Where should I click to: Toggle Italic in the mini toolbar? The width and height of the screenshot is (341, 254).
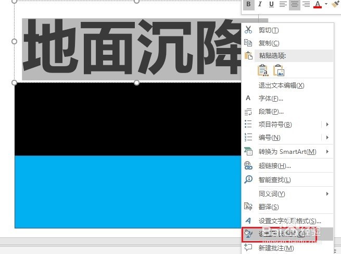[x=260, y=4]
